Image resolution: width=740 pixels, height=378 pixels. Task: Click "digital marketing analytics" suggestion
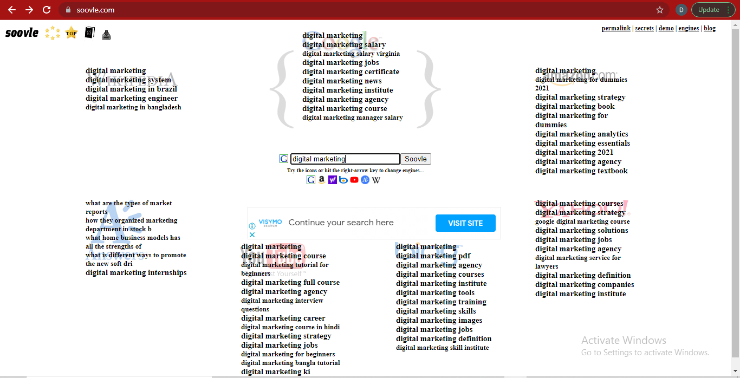coord(582,134)
